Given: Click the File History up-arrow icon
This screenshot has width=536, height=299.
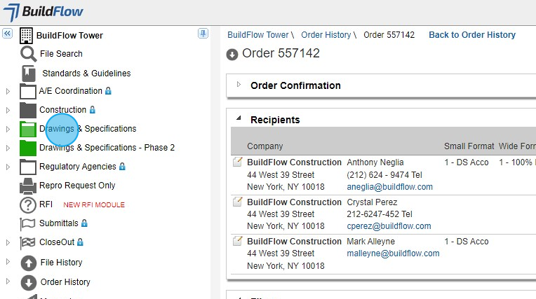Looking at the screenshot, I should point(29,263).
